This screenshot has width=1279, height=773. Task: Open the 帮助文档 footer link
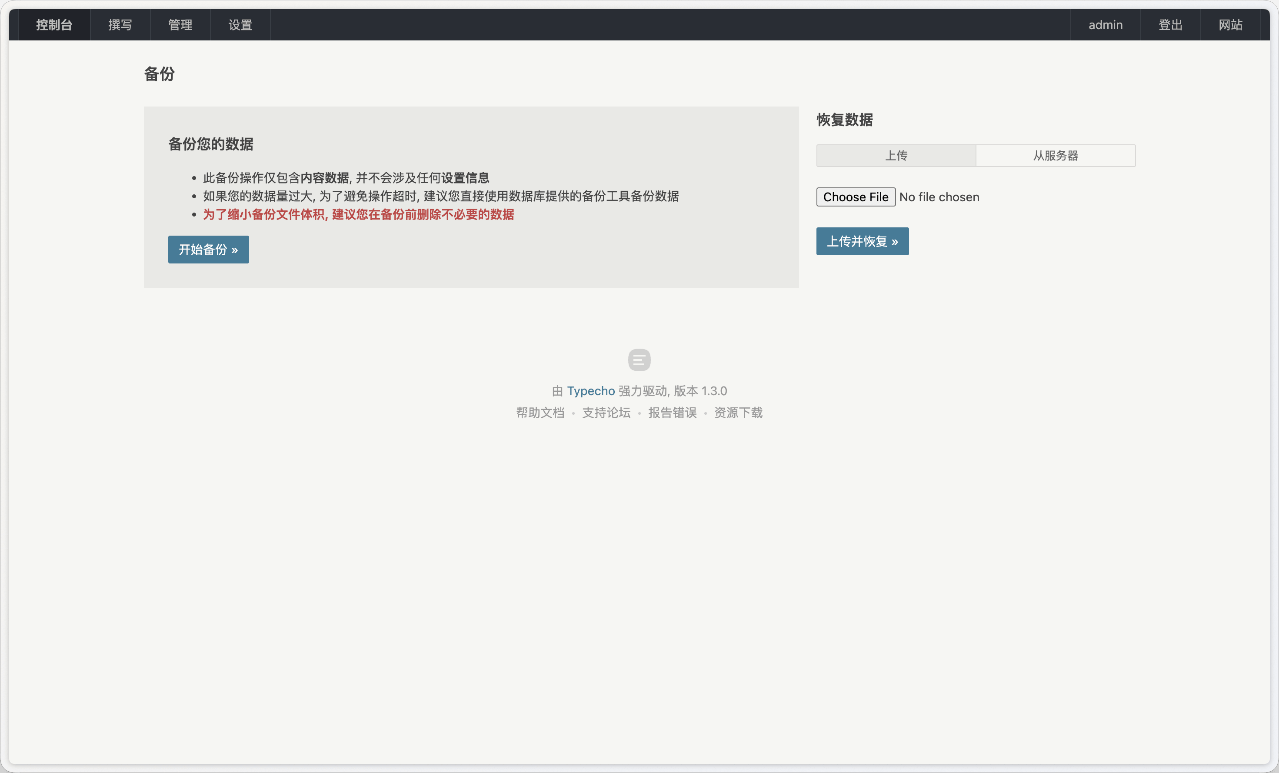(x=540, y=413)
